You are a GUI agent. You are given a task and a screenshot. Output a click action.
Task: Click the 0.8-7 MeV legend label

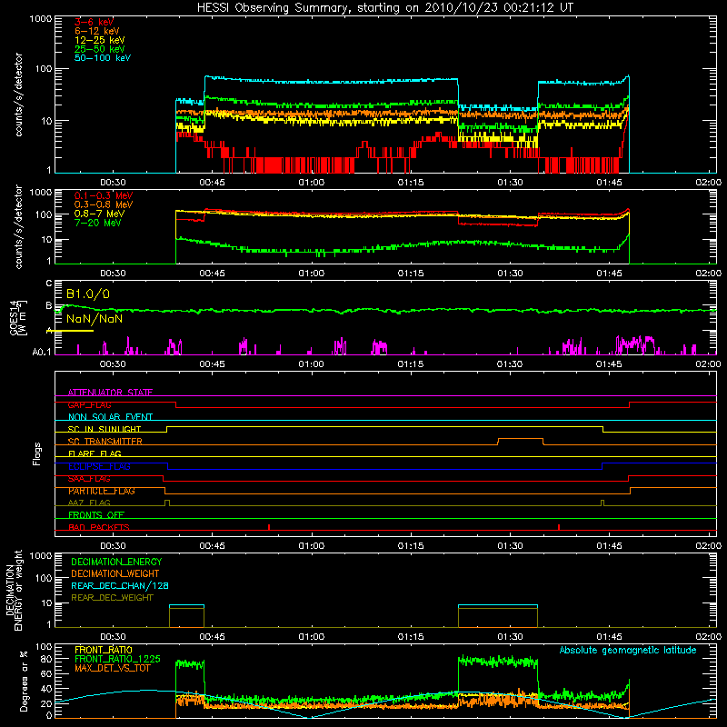coord(99,214)
